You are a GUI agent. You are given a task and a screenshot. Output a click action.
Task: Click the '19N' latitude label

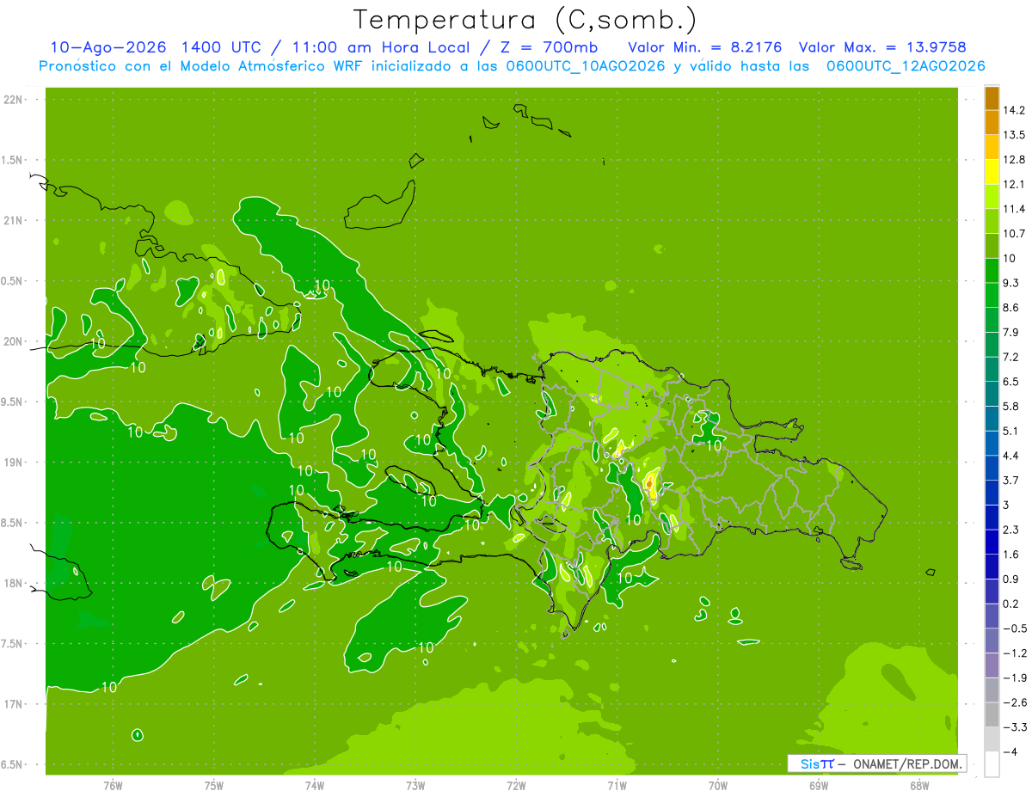[14, 463]
